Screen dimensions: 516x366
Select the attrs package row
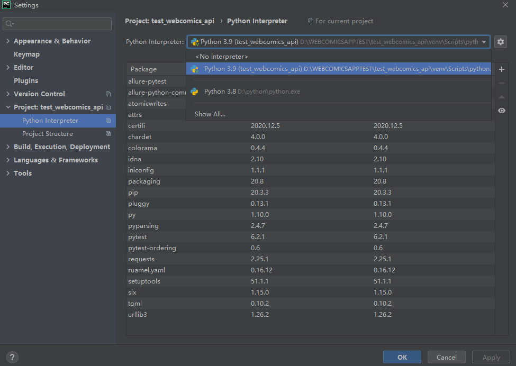pyautogui.click(x=156, y=115)
